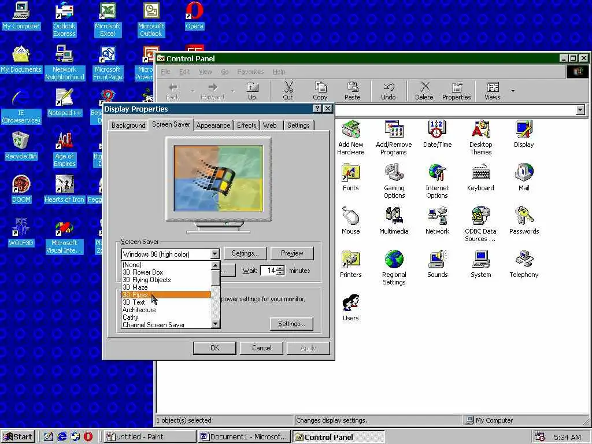The width and height of the screenshot is (592, 444).
Task: Confirm with the OK button
Action: coord(214,348)
